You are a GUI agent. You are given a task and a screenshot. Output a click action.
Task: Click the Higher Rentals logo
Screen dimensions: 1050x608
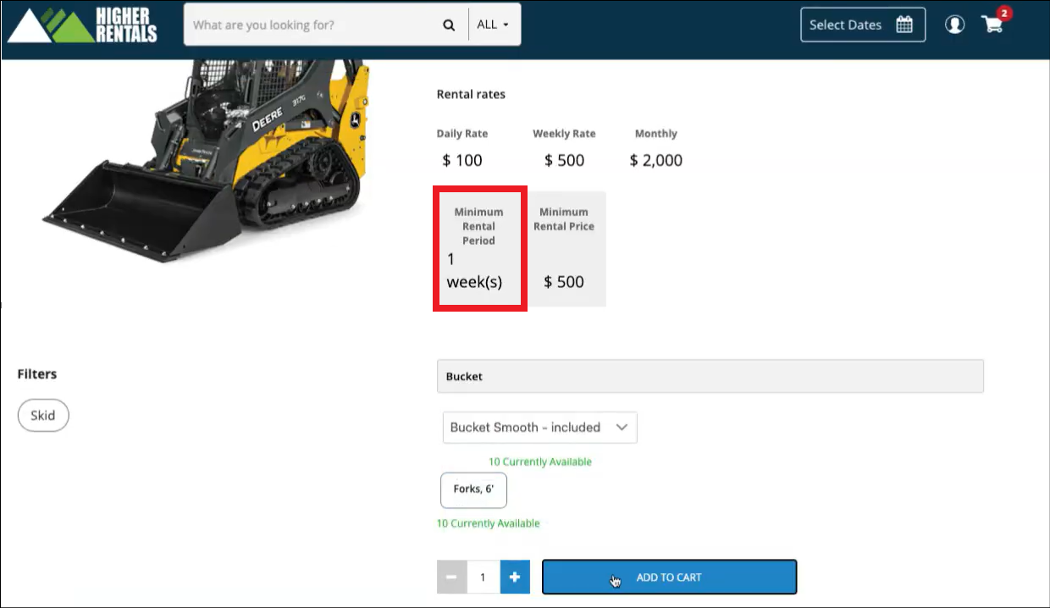82,25
